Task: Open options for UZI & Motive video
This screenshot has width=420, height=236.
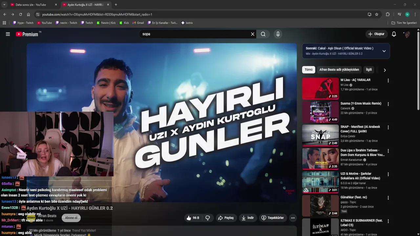Action: coord(388,174)
